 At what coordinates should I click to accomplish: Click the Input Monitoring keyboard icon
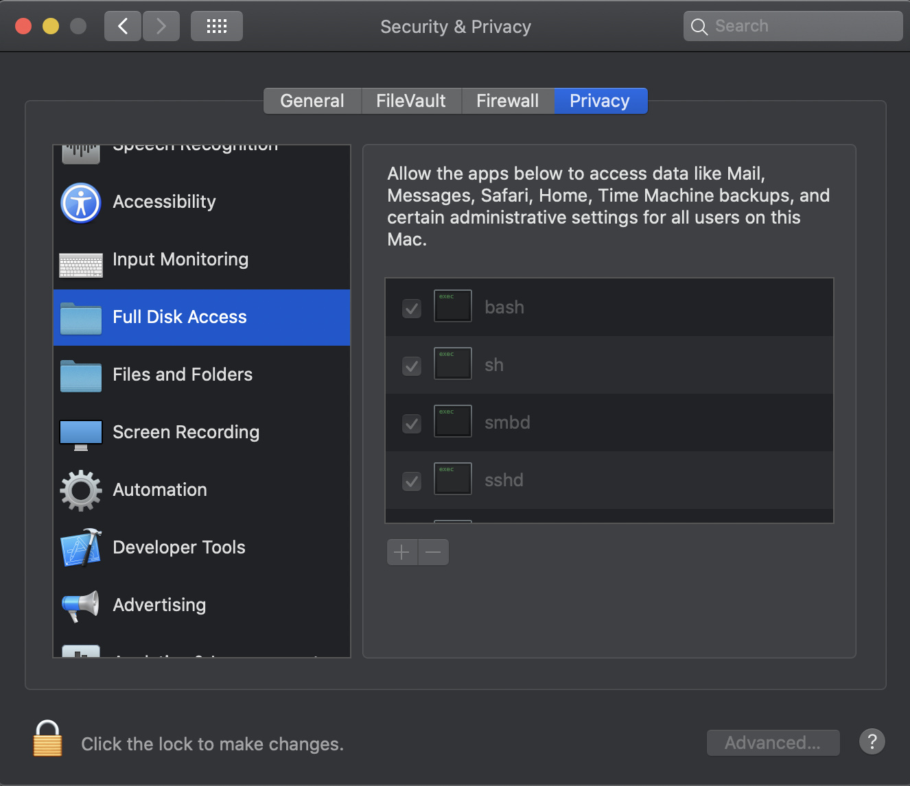coord(81,265)
